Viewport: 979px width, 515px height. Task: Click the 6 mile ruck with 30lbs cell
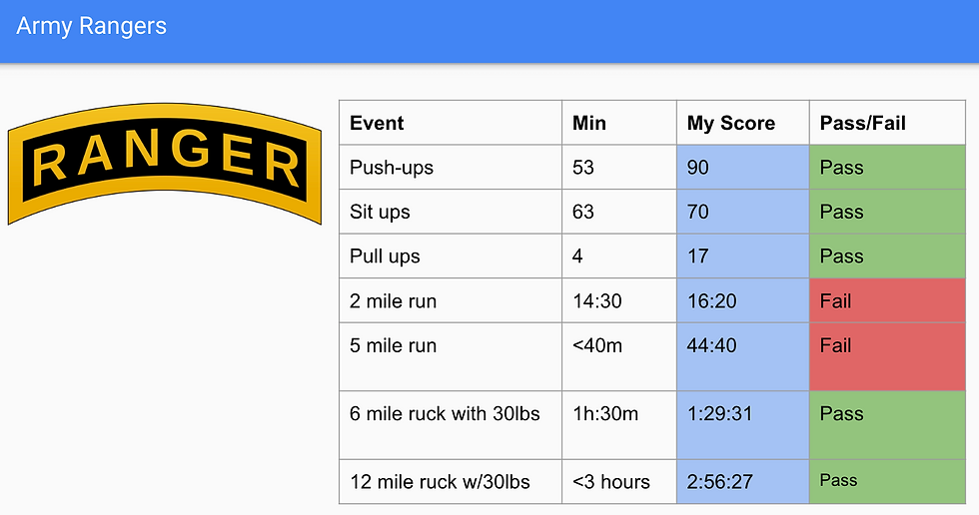click(x=451, y=425)
